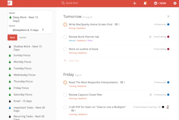The image size is (179, 120).
Task: Select the Tuesday Focus filter
Action: [23, 68]
